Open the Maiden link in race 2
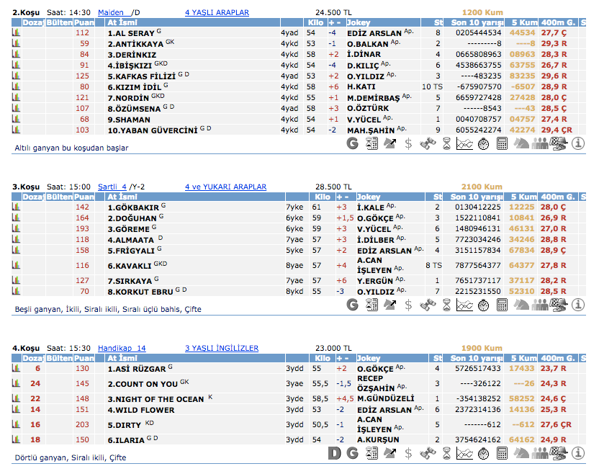The width and height of the screenshot is (599, 474). point(111,12)
